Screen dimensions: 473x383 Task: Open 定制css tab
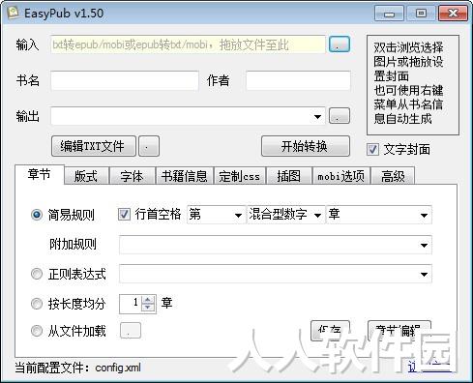click(240, 176)
